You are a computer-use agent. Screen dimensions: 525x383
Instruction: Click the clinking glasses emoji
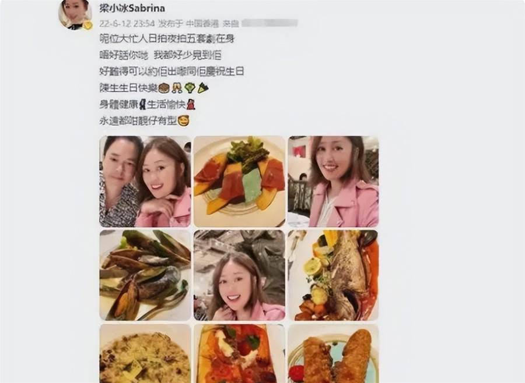pyautogui.click(x=177, y=88)
